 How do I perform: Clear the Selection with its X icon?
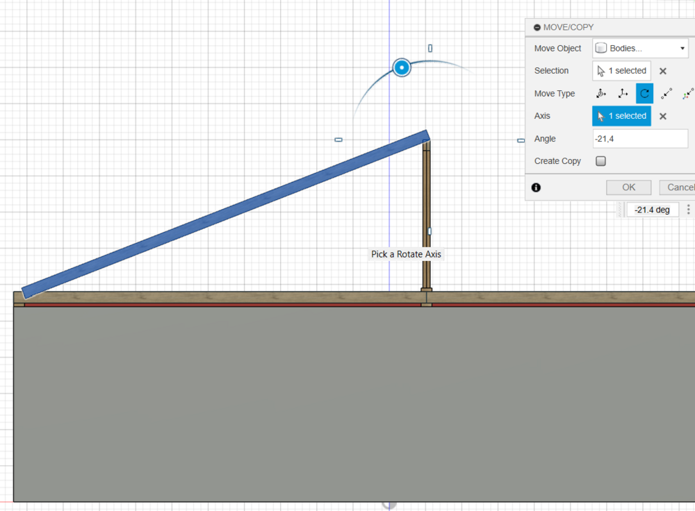[663, 71]
